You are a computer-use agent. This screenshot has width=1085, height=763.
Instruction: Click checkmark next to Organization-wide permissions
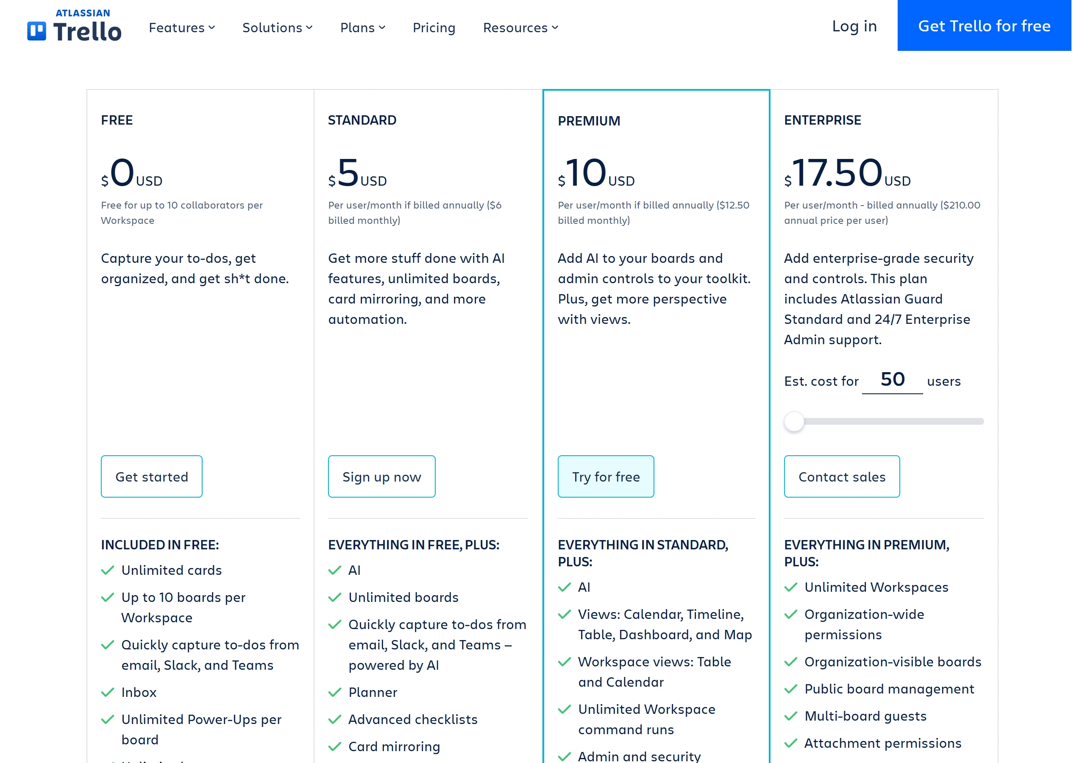[791, 615]
